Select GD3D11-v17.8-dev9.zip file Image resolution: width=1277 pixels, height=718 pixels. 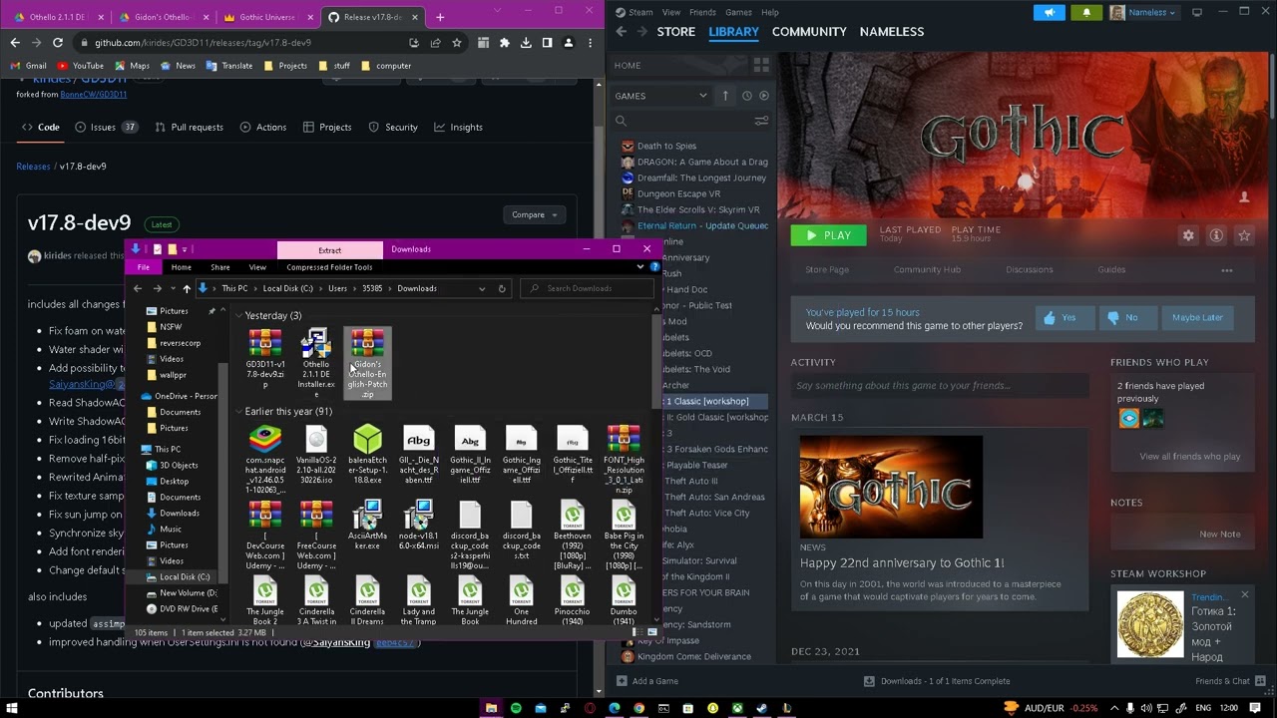(265, 359)
